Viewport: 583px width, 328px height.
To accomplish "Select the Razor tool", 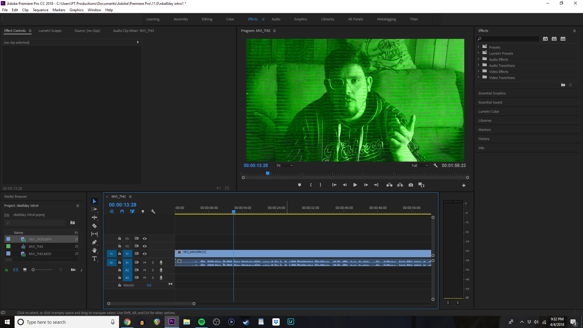I will pos(94,226).
